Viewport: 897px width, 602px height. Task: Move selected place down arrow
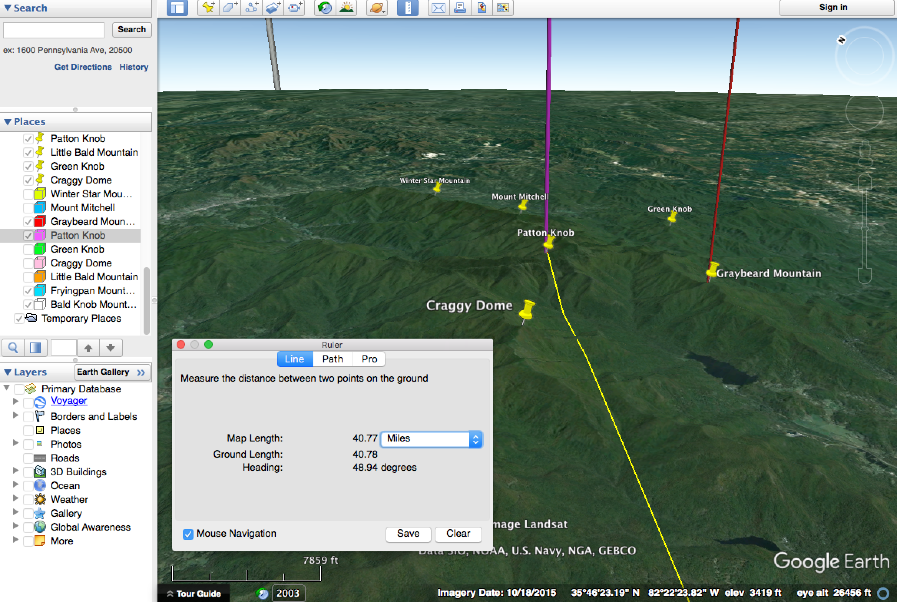[111, 348]
